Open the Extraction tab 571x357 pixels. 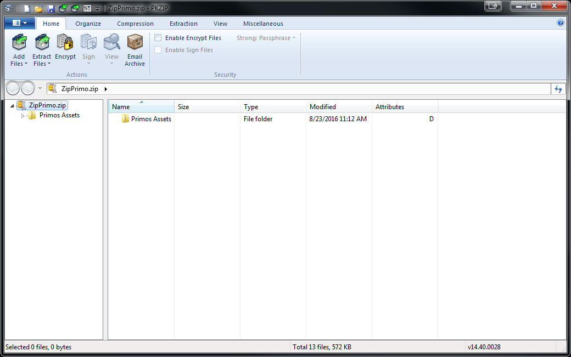tap(183, 24)
